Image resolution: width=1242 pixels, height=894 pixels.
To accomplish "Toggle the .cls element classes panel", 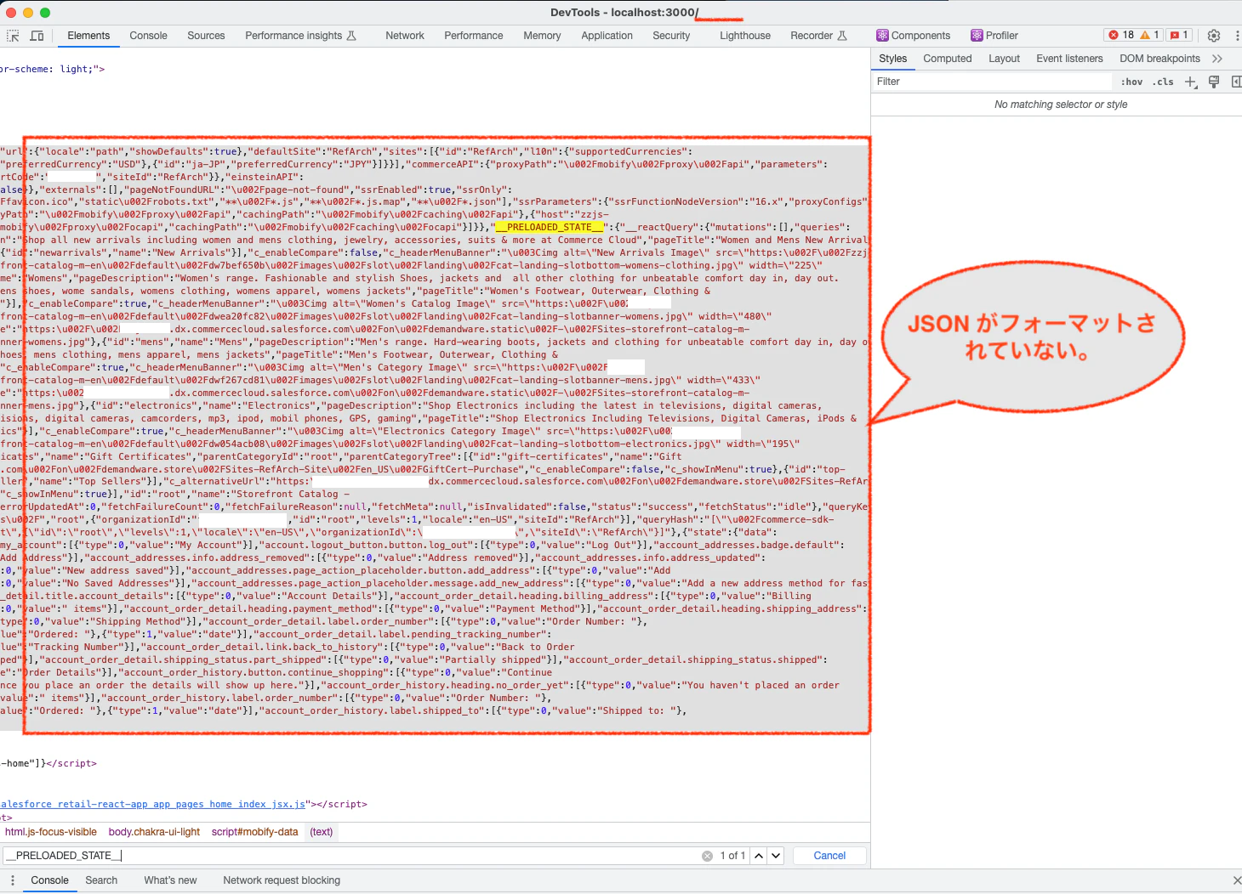I will click(x=1163, y=82).
